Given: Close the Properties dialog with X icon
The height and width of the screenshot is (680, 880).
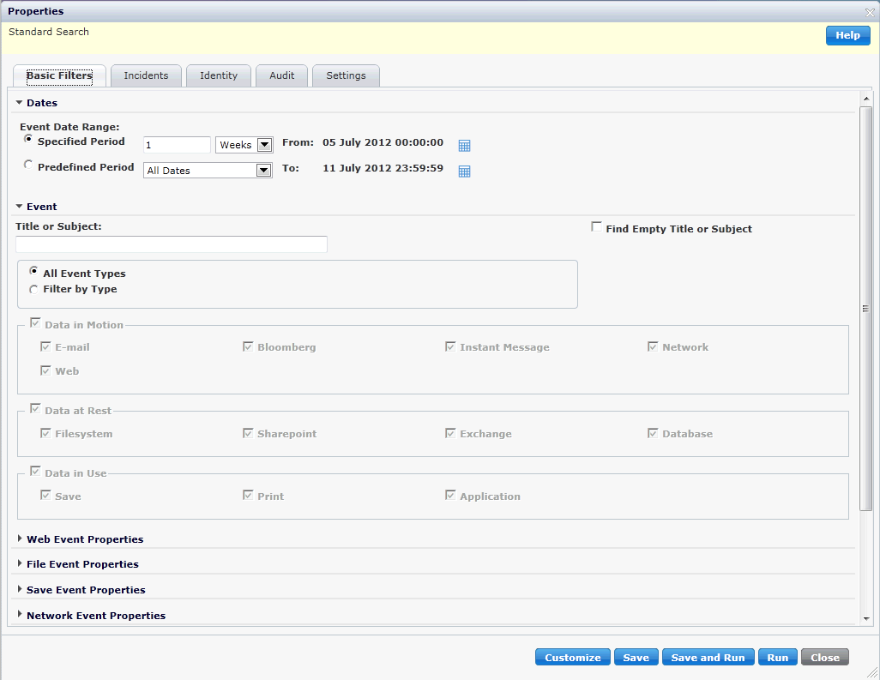Looking at the screenshot, I should [870, 11].
